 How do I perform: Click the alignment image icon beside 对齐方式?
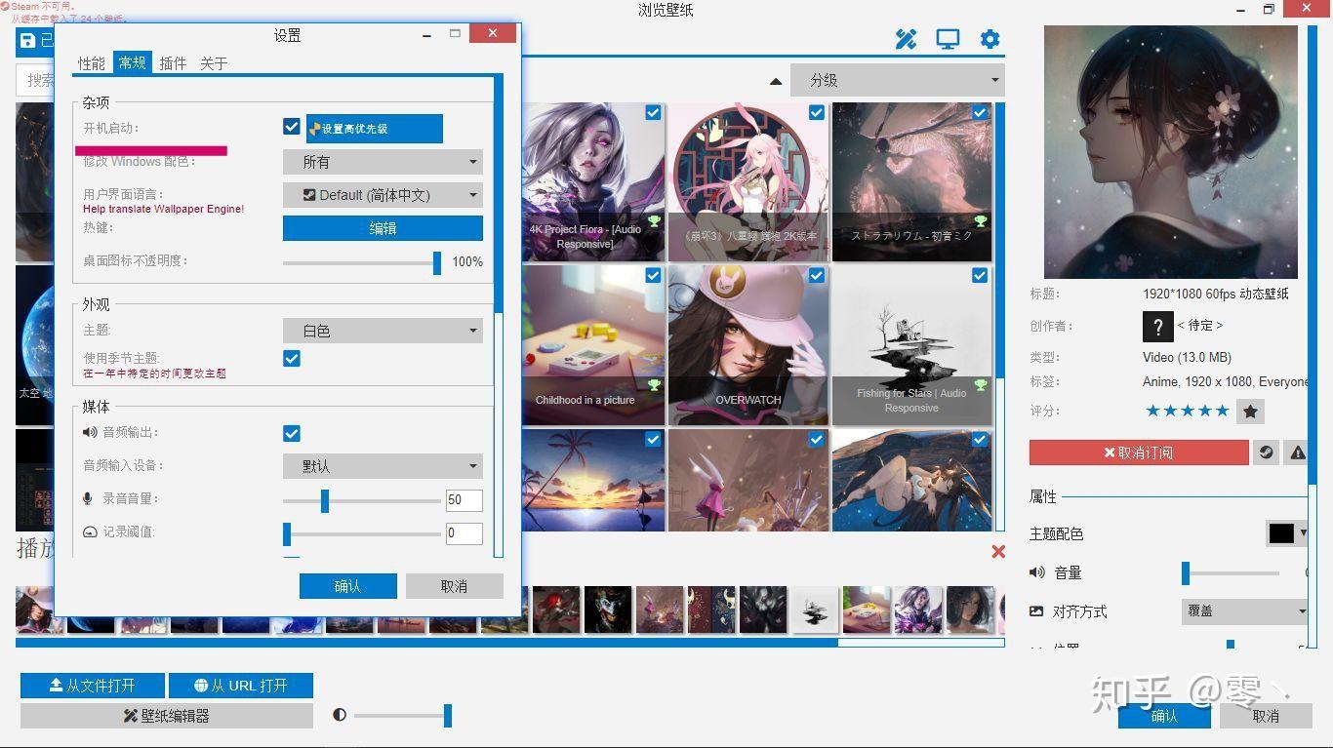1036,610
